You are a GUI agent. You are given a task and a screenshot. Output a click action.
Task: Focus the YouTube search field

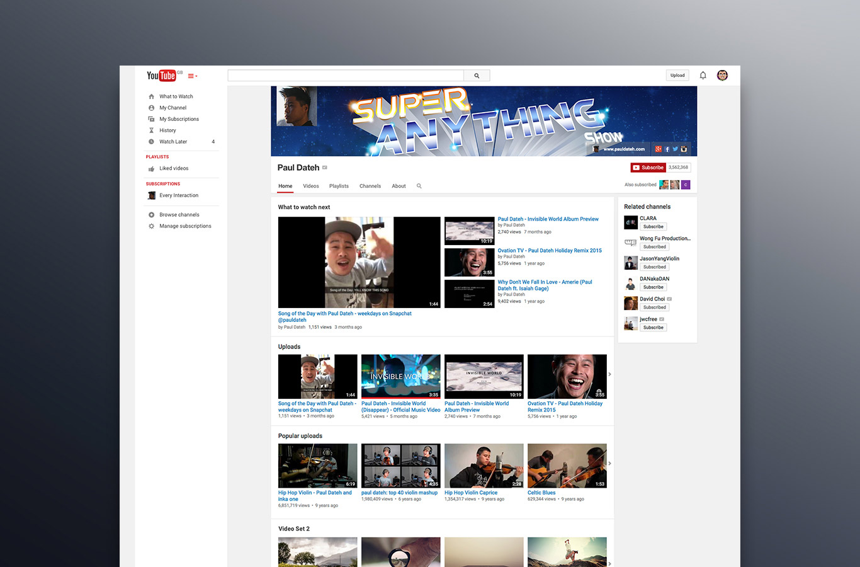346,76
